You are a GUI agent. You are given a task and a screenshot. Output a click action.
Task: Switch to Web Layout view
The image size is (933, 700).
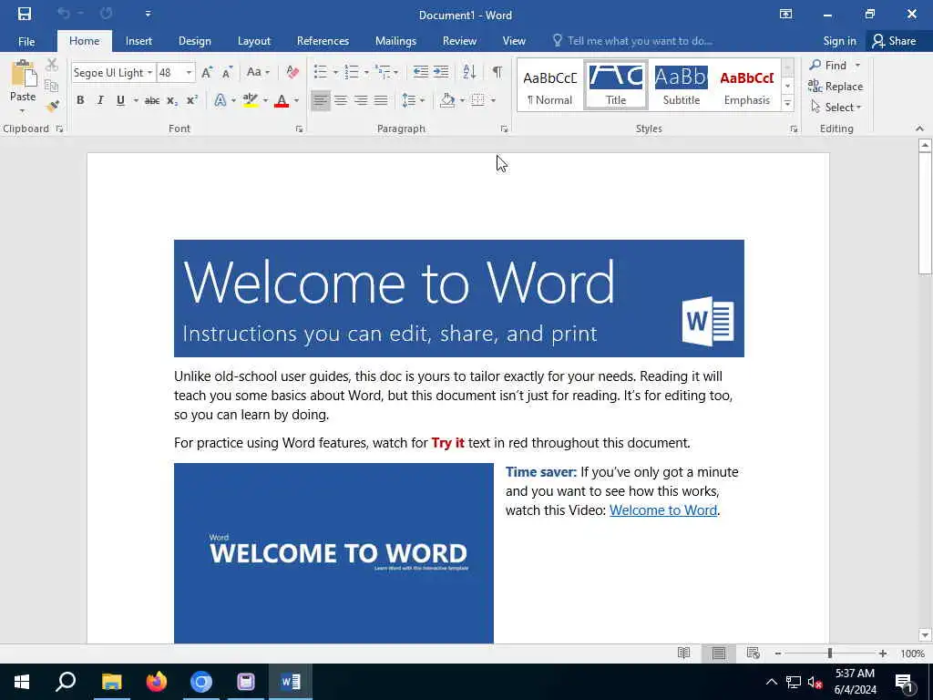pyautogui.click(x=753, y=653)
